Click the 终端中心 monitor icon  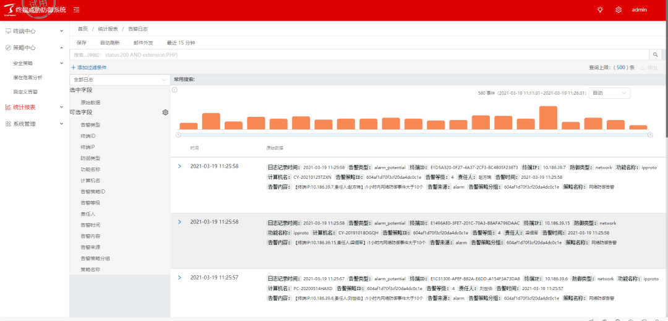8,31
